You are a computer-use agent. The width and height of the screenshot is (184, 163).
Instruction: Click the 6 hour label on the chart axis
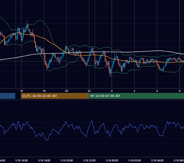coord(180,91)
